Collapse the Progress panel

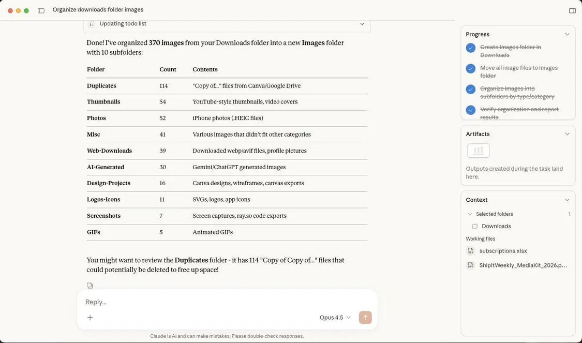567,35
